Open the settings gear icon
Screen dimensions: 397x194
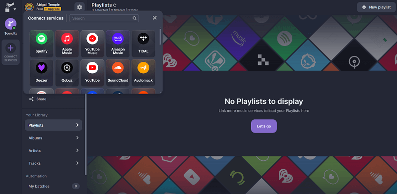[79, 7]
